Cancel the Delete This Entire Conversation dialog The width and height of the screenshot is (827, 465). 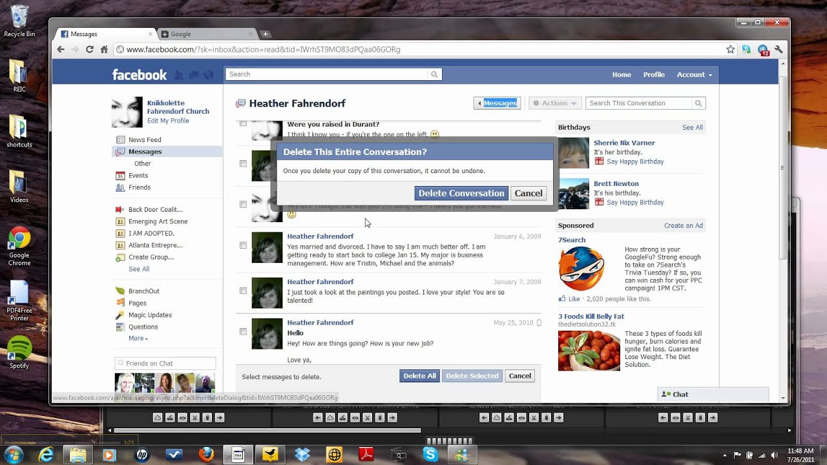(529, 193)
